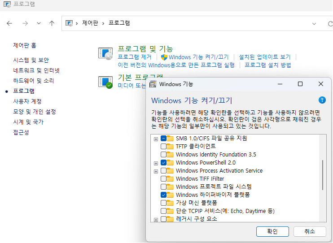
Task: Select Windows Identity Foundation 3.5 row text
Action: pyautogui.click(x=216, y=155)
